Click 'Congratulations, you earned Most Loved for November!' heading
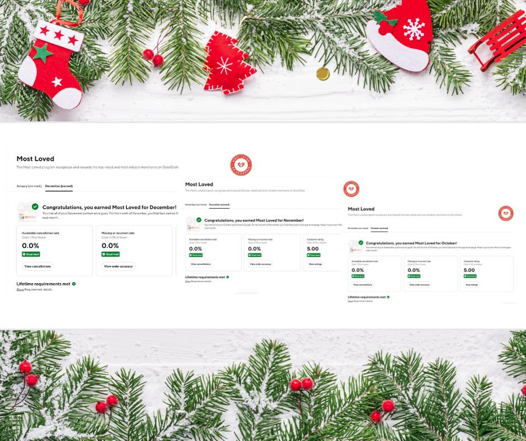This screenshot has width=526, height=441. point(254,221)
